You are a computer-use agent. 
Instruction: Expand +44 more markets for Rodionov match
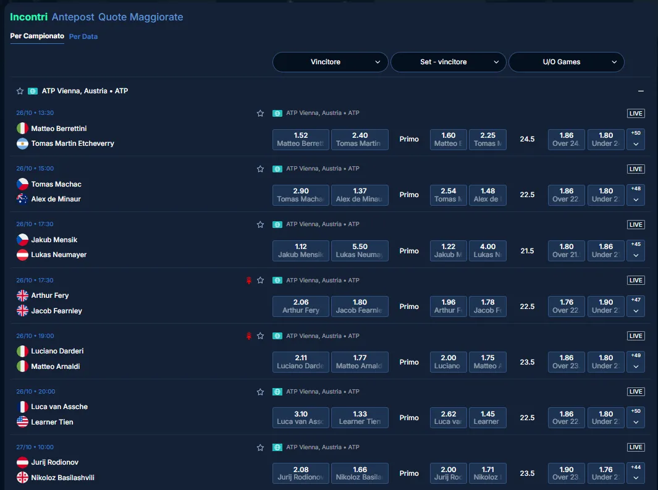point(636,473)
